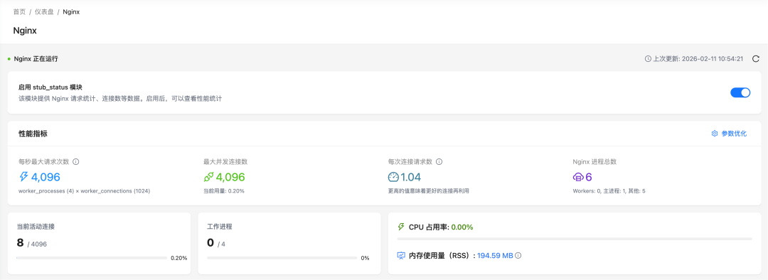Image resolution: width=768 pixels, height=280 pixels.
Task: Click the gauge icon beside 1.04
Action: [x=394, y=177]
